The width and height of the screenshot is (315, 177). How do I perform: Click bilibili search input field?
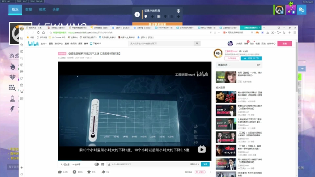point(161,43)
